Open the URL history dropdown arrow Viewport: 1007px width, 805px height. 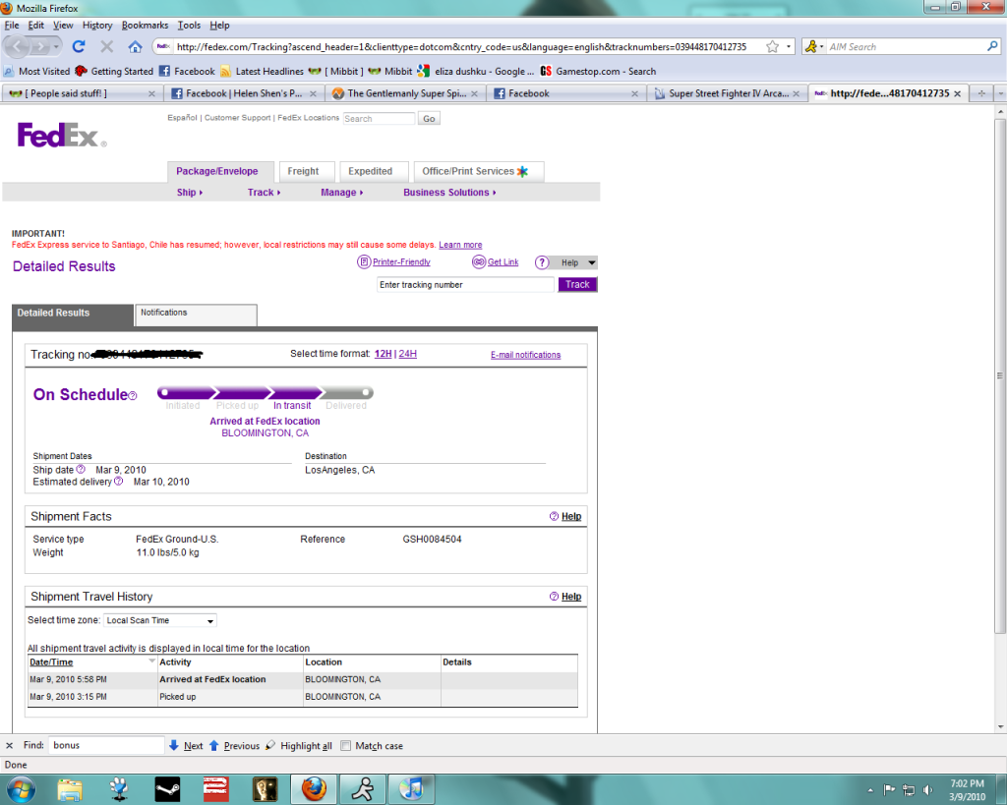[789, 46]
